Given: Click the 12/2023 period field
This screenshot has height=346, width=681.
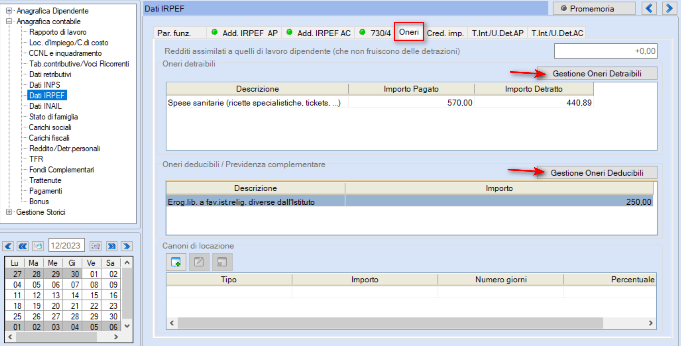Looking at the screenshot, I should pos(66,245).
